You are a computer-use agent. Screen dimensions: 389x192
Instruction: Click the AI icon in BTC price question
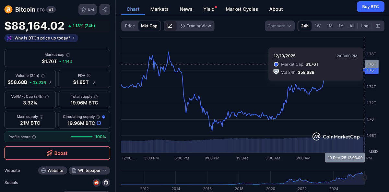pyautogui.click(x=9, y=38)
